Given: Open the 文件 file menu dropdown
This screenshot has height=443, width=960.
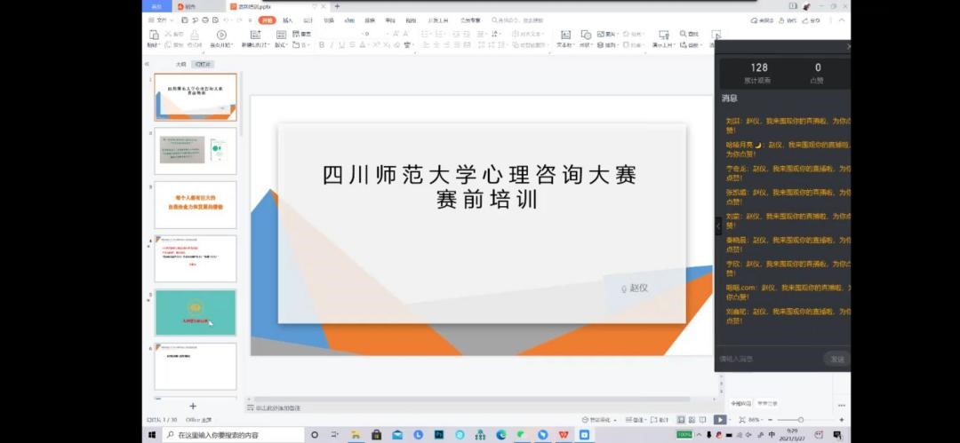Looking at the screenshot, I should coord(160,20).
